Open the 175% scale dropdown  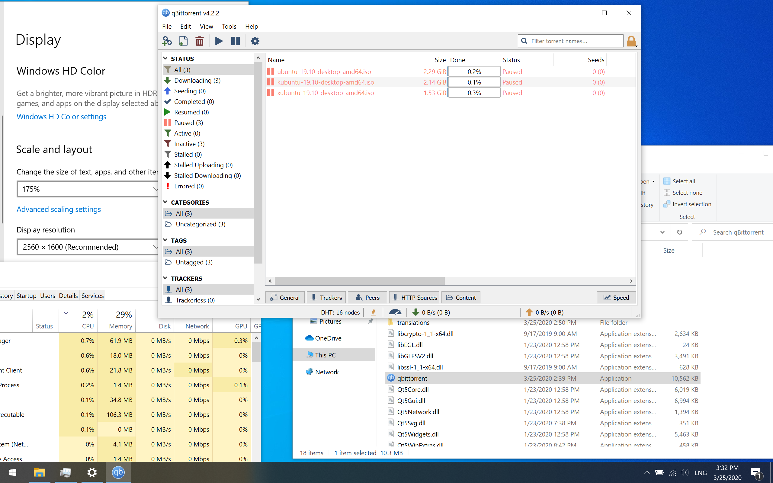click(x=88, y=189)
